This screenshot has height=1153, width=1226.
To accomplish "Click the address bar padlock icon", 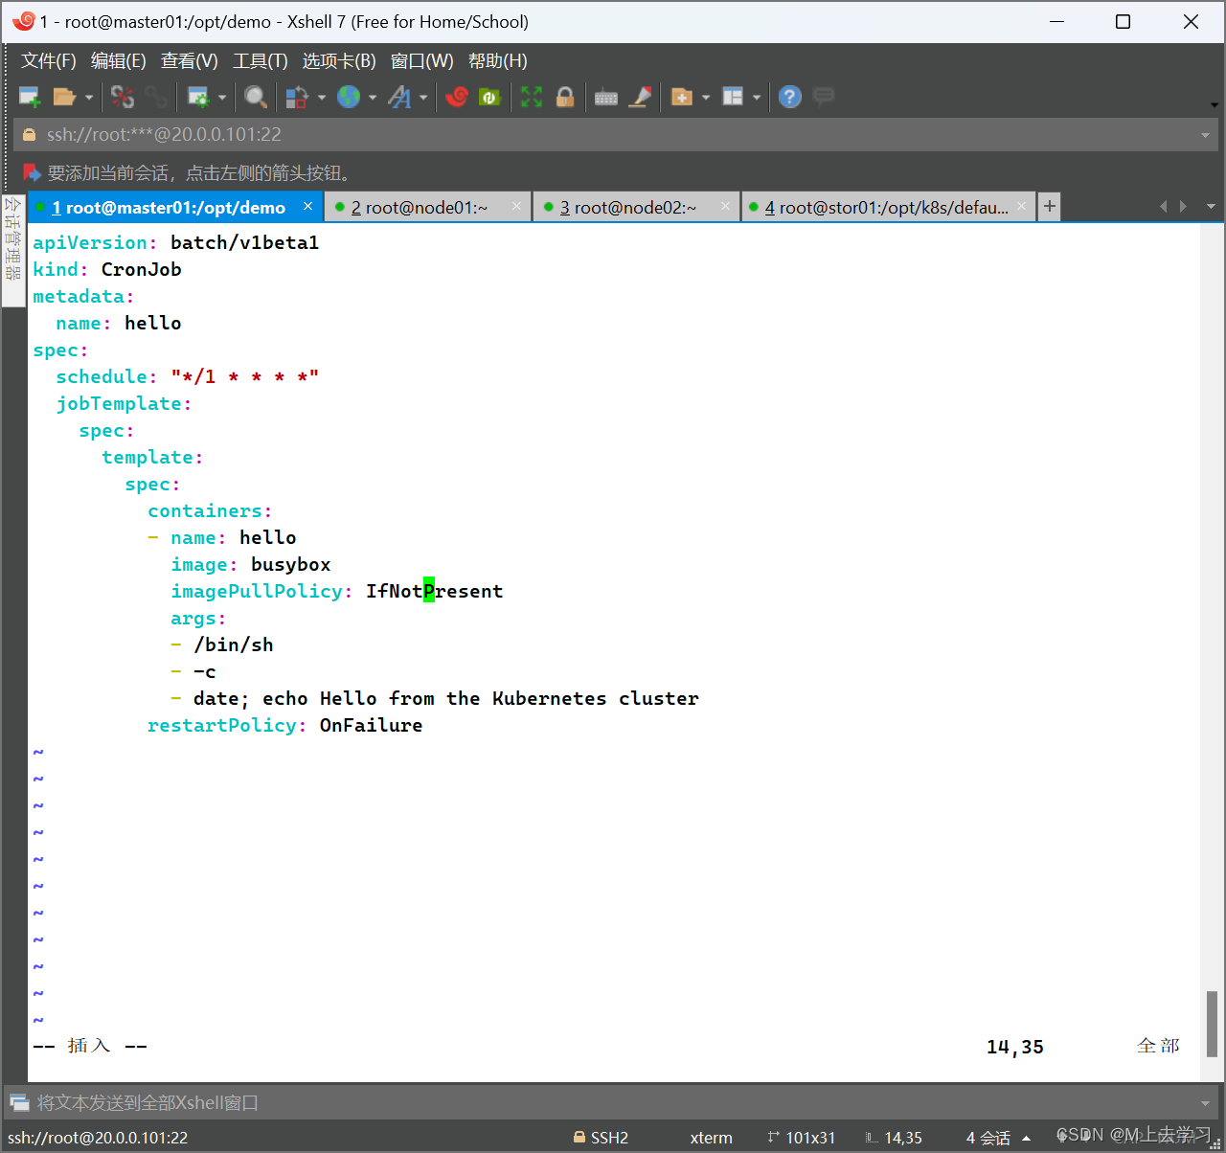I will (x=29, y=135).
